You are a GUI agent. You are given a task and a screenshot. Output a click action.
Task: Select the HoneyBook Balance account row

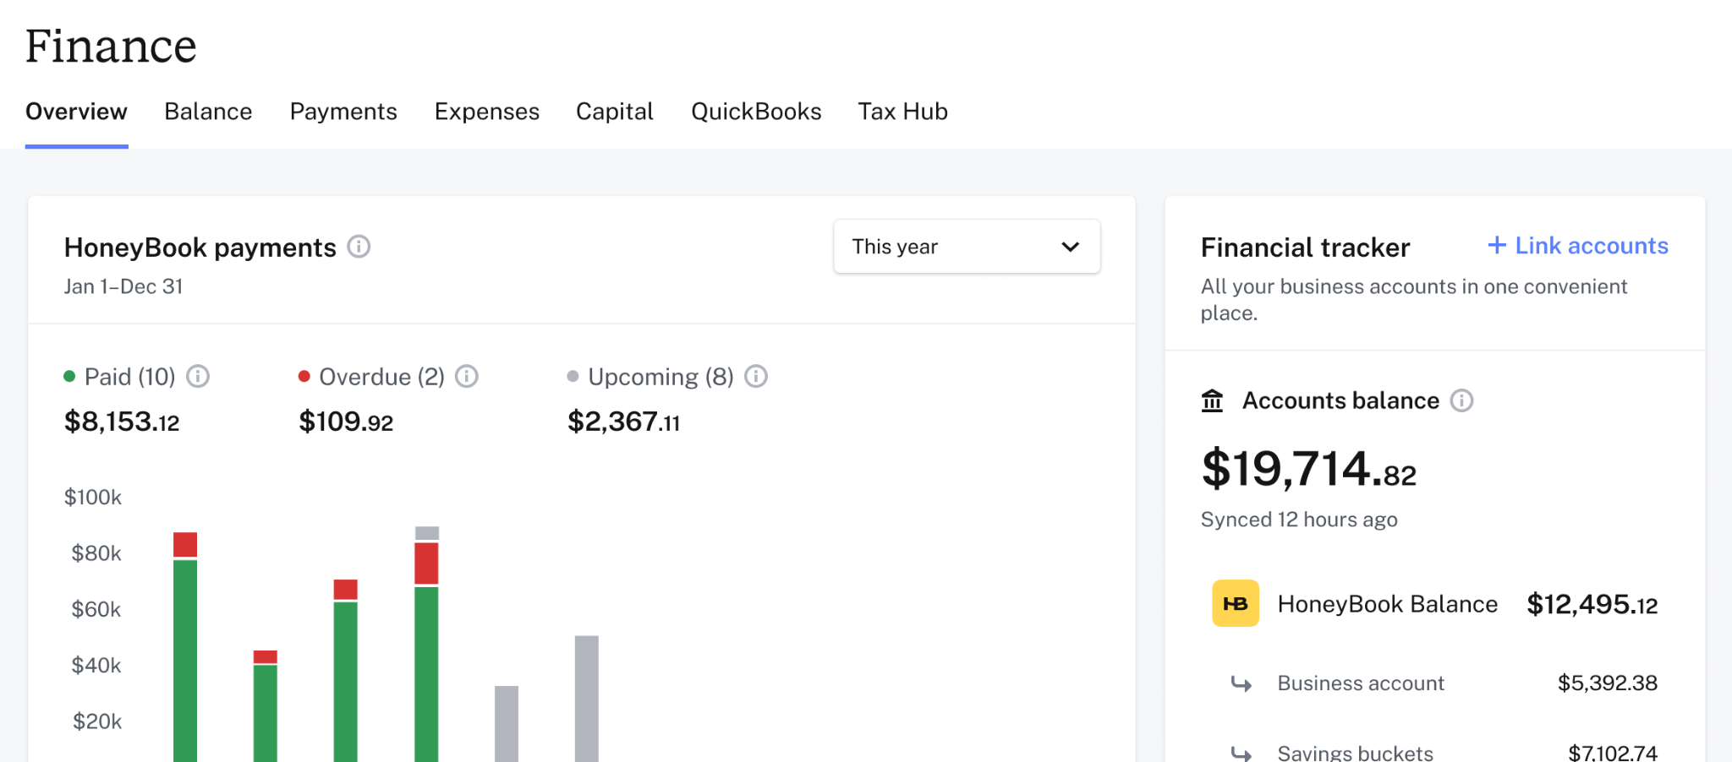click(1434, 603)
